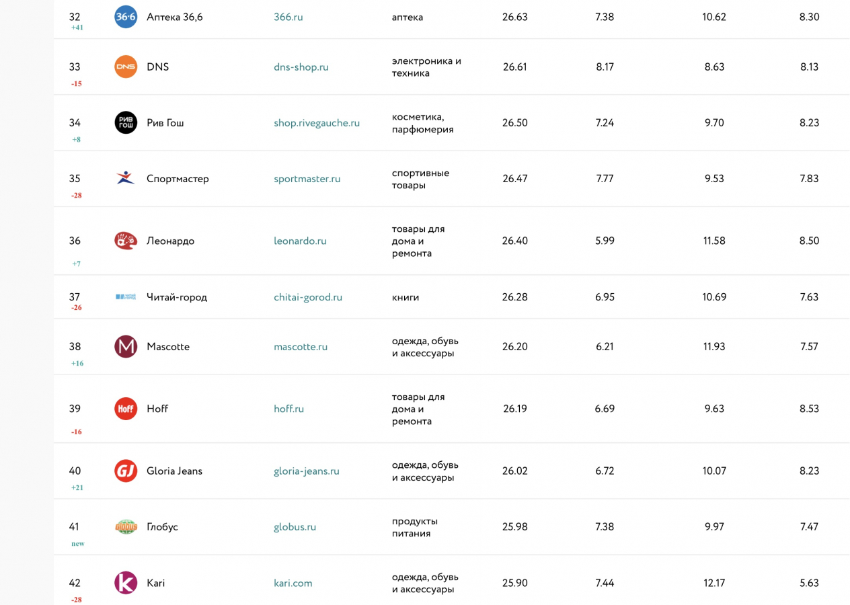Click the orange DNS logo icon
The height and width of the screenshot is (605, 850).
[126, 67]
